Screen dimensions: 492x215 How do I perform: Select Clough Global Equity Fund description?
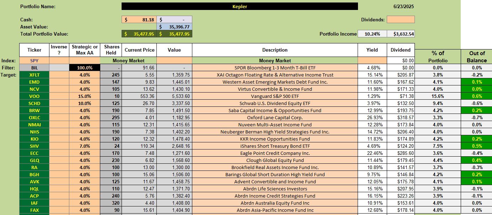[275, 160]
